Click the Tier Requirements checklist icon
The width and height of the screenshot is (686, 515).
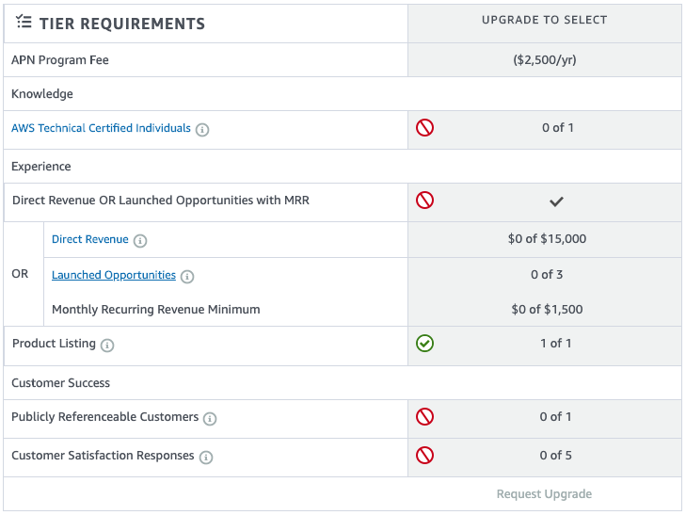click(x=24, y=22)
